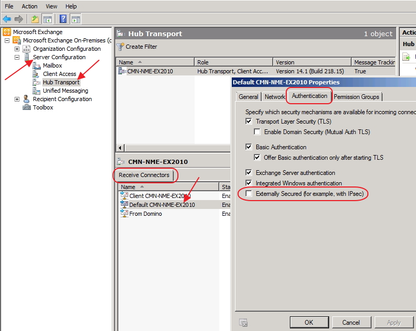Viewport: 416px width, 331px height.
Task: Click the dialog help icon beside OK
Action: coord(243,322)
